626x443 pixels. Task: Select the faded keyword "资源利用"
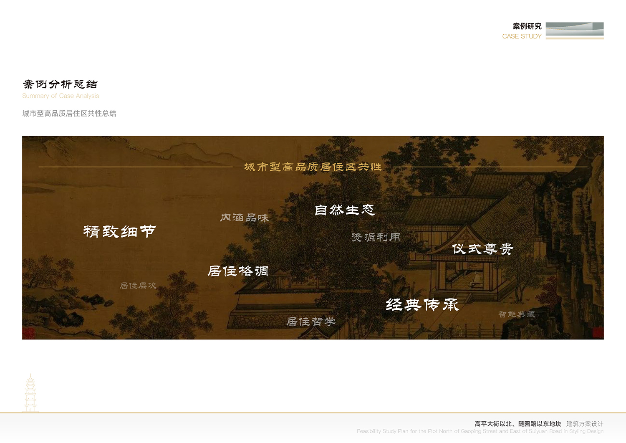click(376, 237)
